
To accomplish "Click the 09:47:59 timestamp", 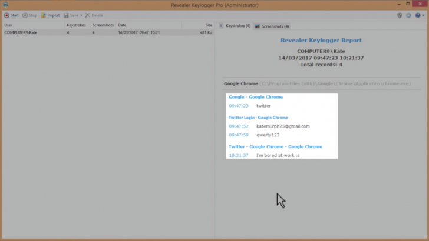I will pos(239,135).
